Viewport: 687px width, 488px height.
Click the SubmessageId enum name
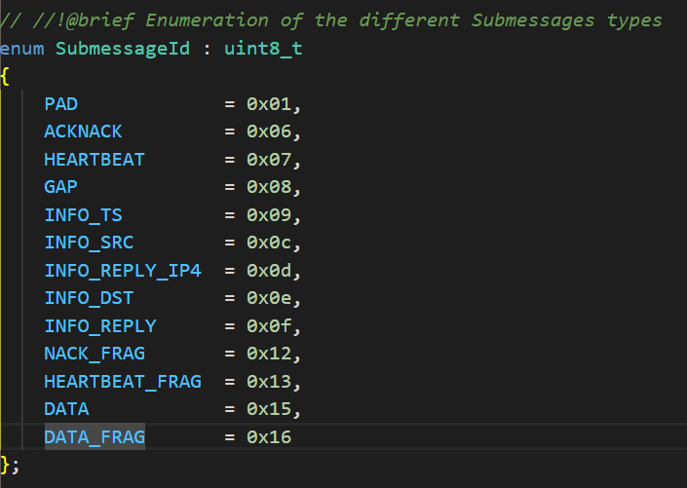point(123,48)
